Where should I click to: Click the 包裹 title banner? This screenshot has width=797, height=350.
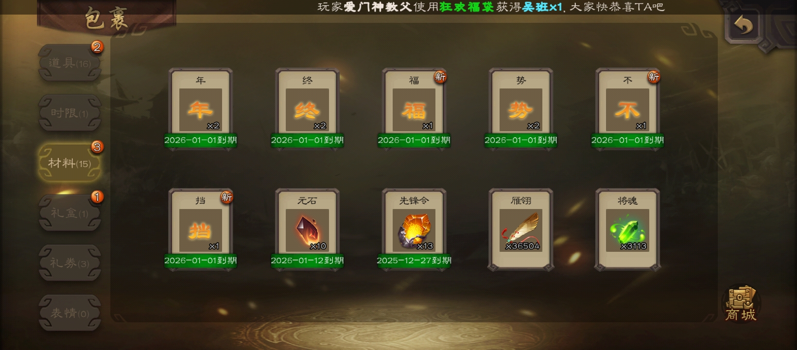click(x=106, y=18)
